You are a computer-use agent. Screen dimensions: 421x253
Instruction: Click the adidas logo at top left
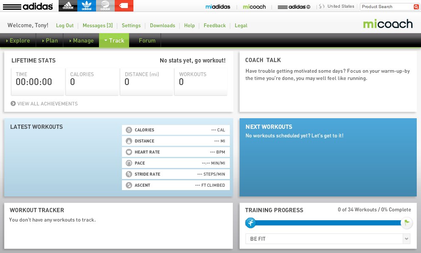tap(28, 6)
